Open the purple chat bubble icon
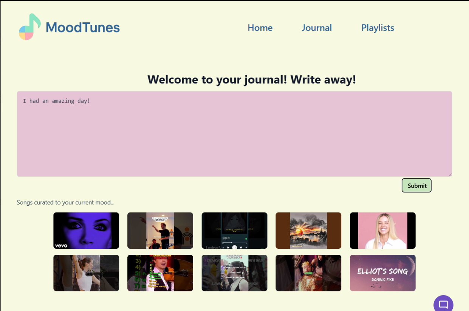Screen dimensions: 469x311 pyautogui.click(x=443, y=304)
